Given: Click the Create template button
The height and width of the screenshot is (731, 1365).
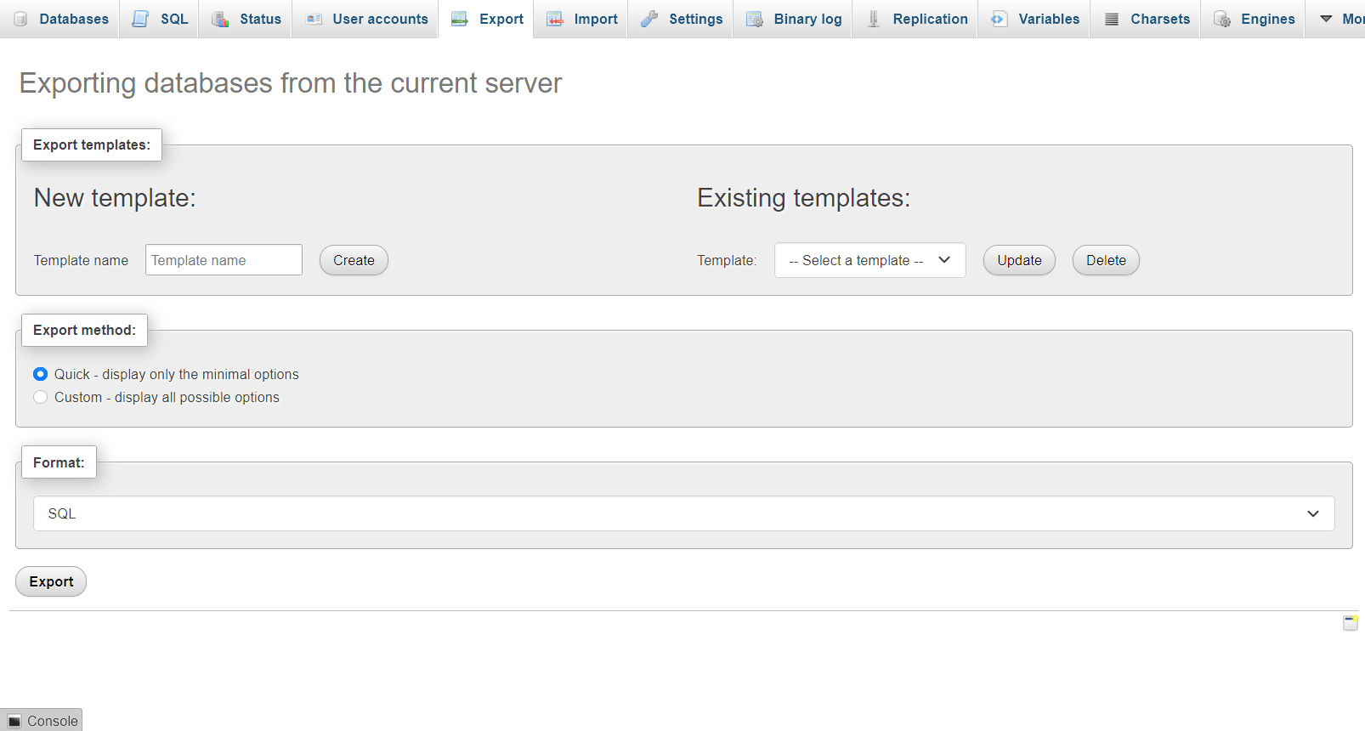Looking at the screenshot, I should pos(354,260).
